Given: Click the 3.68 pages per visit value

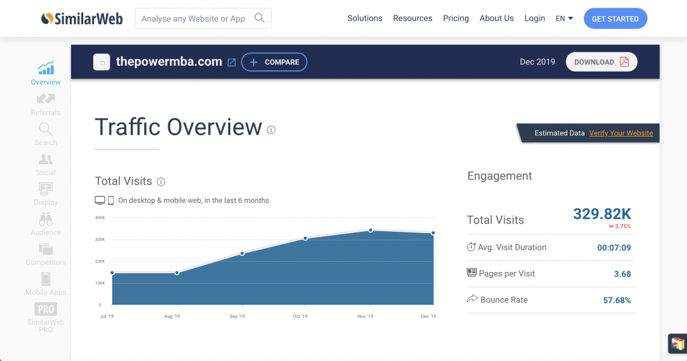Looking at the screenshot, I should tap(622, 274).
